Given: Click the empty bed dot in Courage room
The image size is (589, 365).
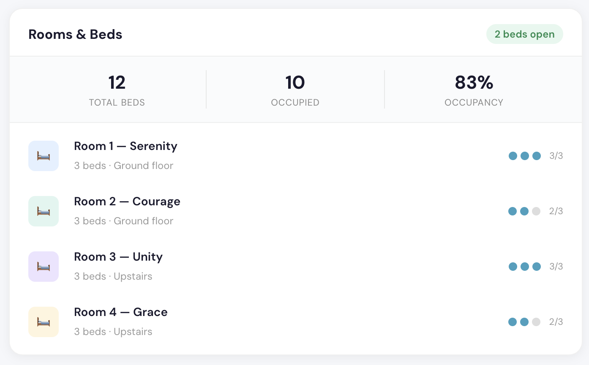Looking at the screenshot, I should pyautogui.click(x=536, y=211).
